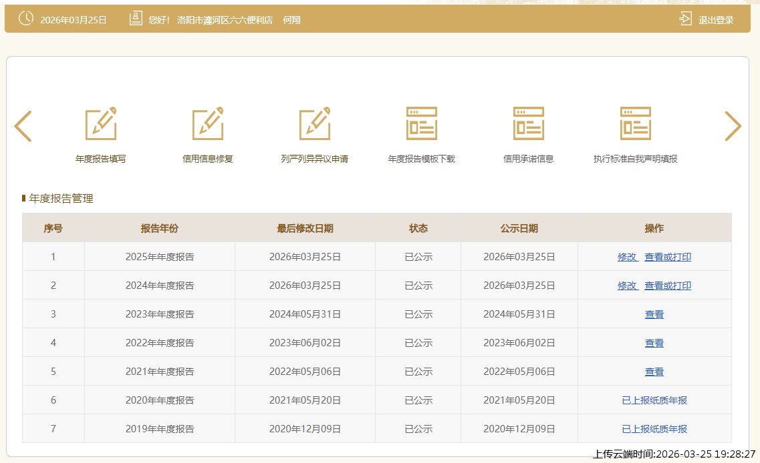The height and width of the screenshot is (463, 760).
Task: Open 查看或打印 for the 2024年年度报告
Action: pos(668,286)
